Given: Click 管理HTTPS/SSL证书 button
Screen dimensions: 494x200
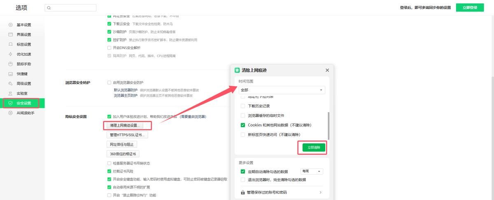Looking at the screenshot, I should pos(127,135).
